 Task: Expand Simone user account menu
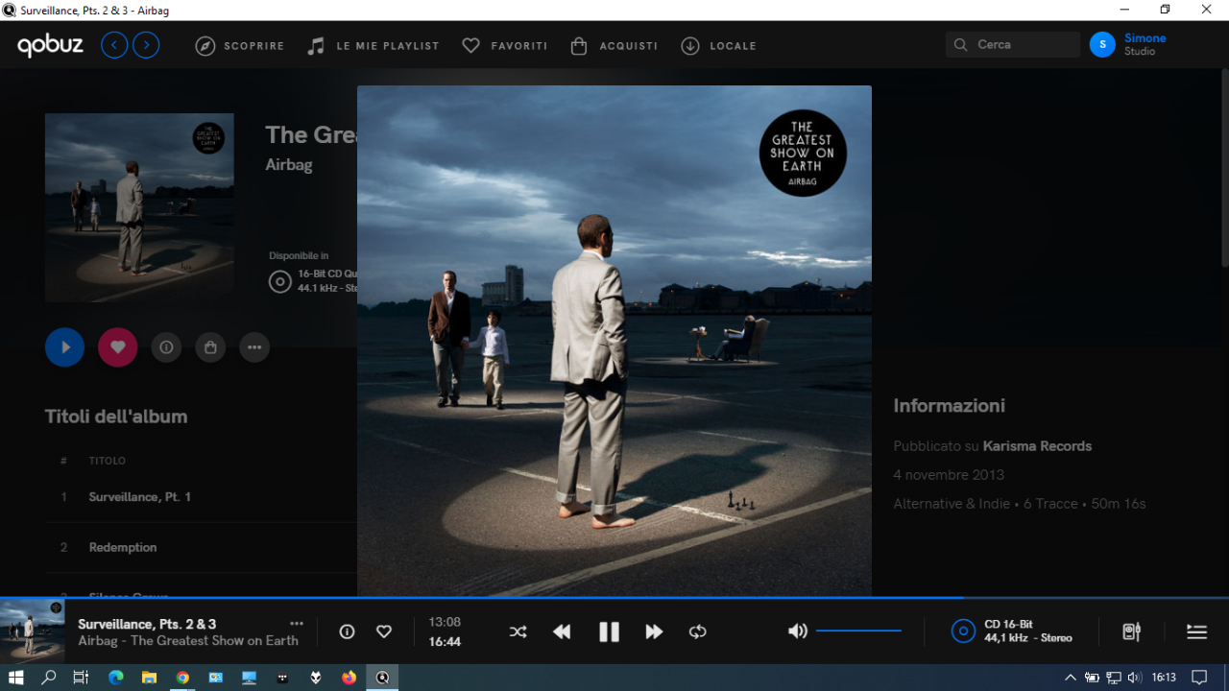(x=1128, y=44)
